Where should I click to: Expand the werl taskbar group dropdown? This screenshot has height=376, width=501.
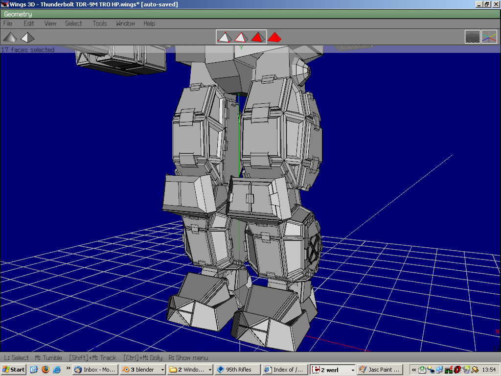coord(352,370)
